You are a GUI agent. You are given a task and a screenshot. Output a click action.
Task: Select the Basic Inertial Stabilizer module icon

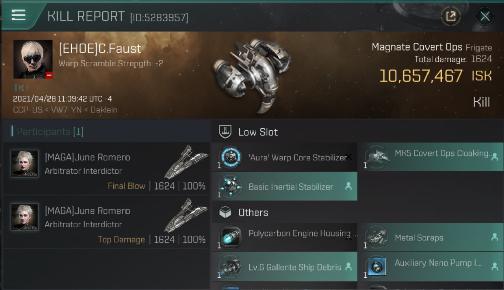tap(231, 186)
